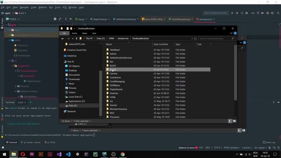281x158 pixels.
Task: Click the navigation pane scrollbar
Action: [x=101, y=93]
